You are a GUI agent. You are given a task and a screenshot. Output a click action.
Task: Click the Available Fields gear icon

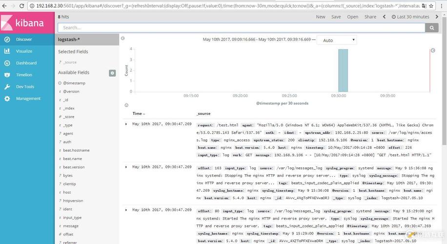112,73
